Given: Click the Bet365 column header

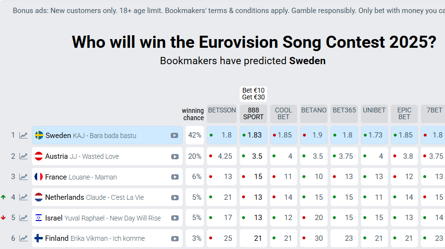Looking at the screenshot, I should click(344, 111).
